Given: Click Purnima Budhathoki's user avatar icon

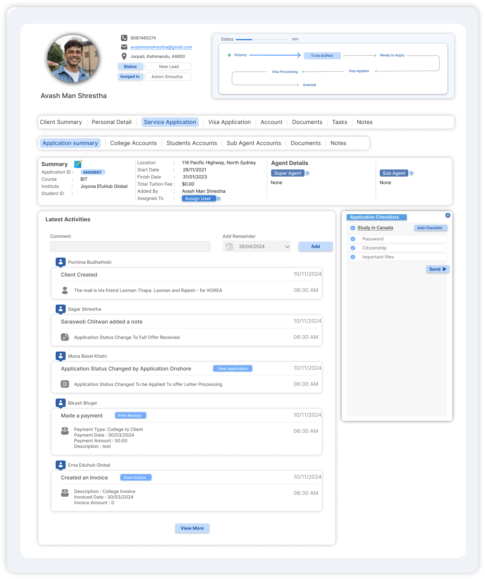Looking at the screenshot, I should 61,262.
